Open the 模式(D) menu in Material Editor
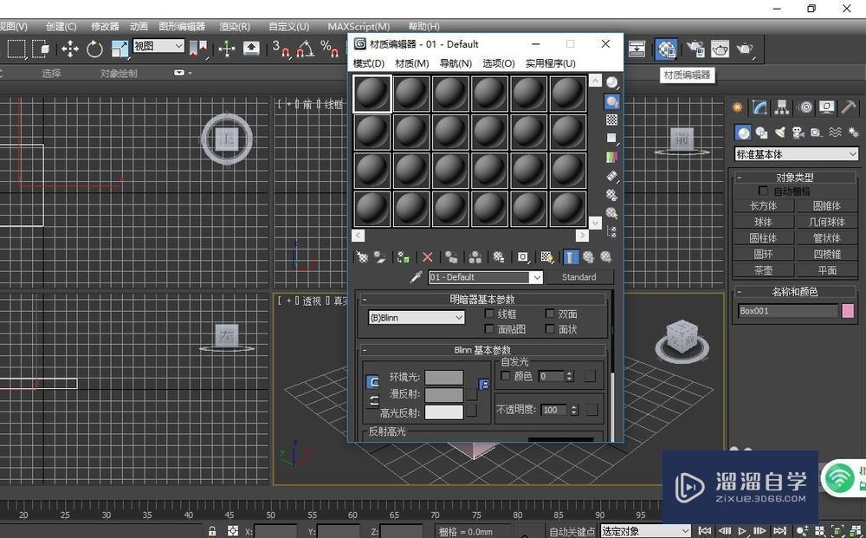 pos(368,62)
